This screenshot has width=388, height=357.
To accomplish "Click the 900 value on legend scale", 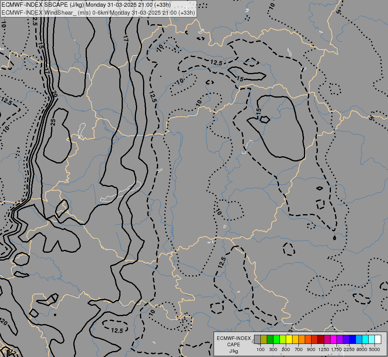I will pyautogui.click(x=311, y=349).
